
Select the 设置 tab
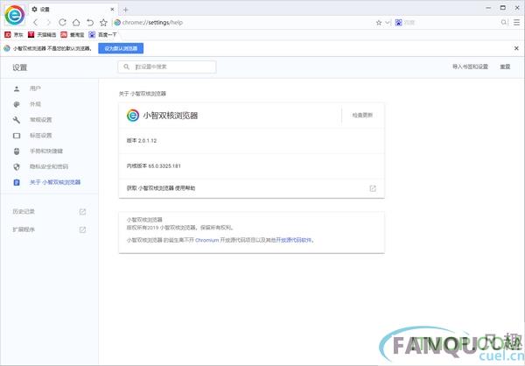73,10
